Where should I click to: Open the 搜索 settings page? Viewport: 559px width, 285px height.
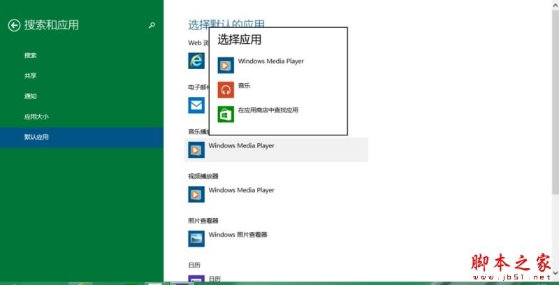point(30,56)
